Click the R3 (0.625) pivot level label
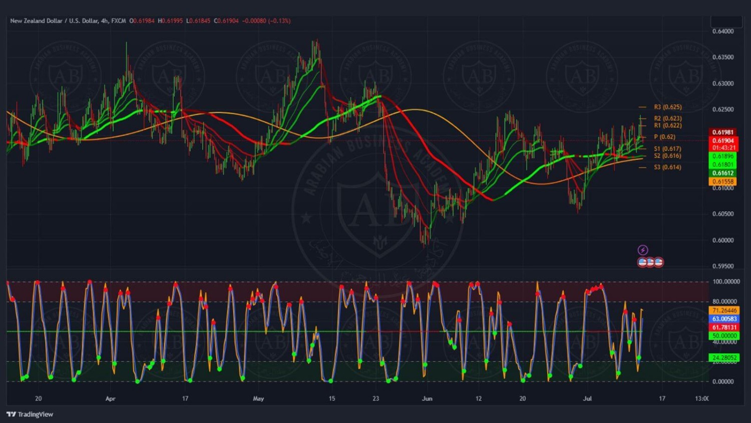751x423 pixels. [667, 107]
